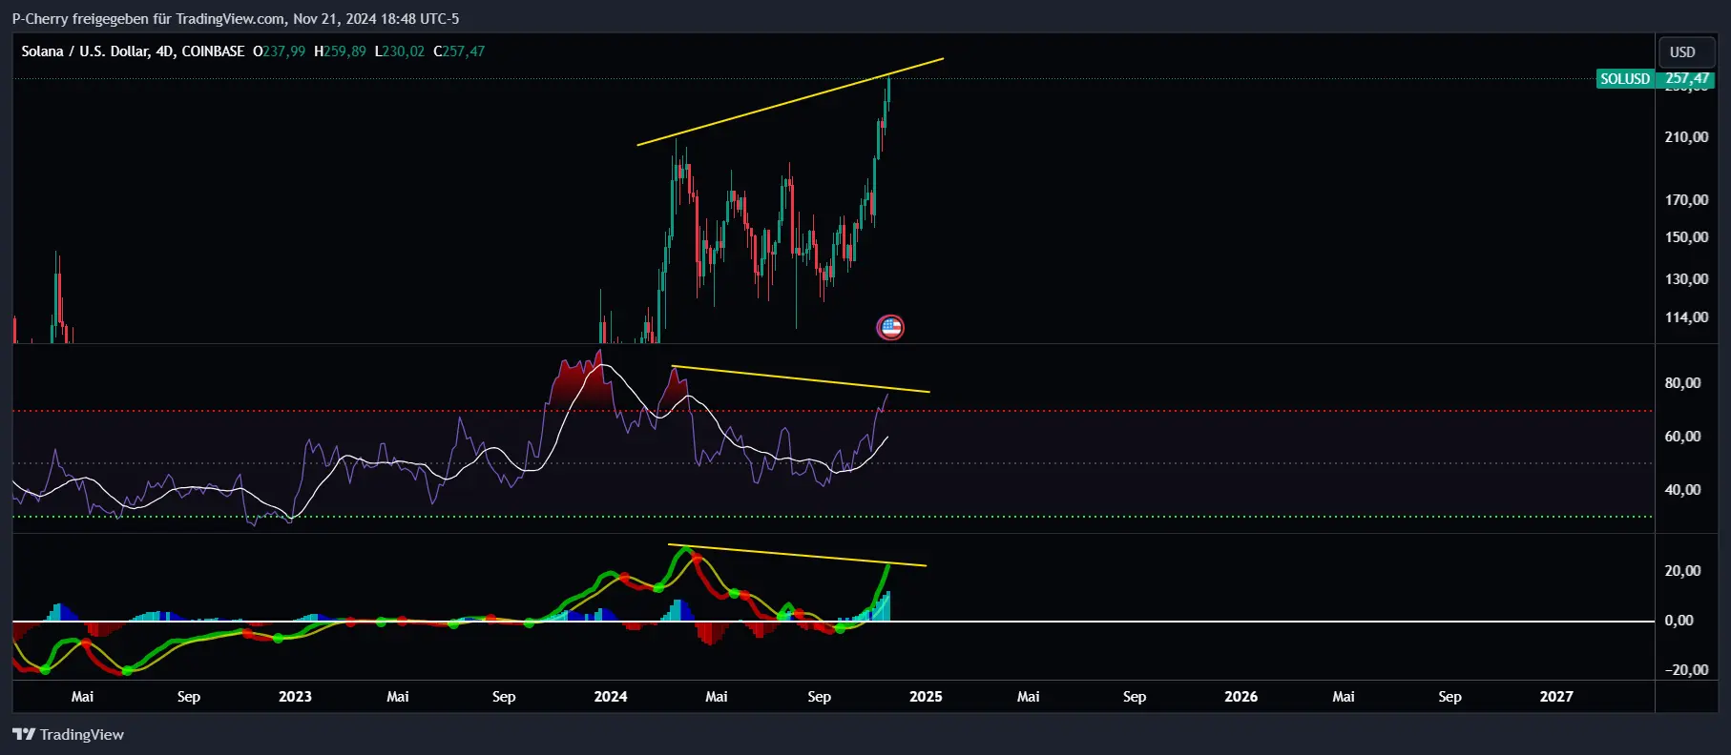Click the low value L230,02
This screenshot has width=1731, height=755.
coord(399,51)
